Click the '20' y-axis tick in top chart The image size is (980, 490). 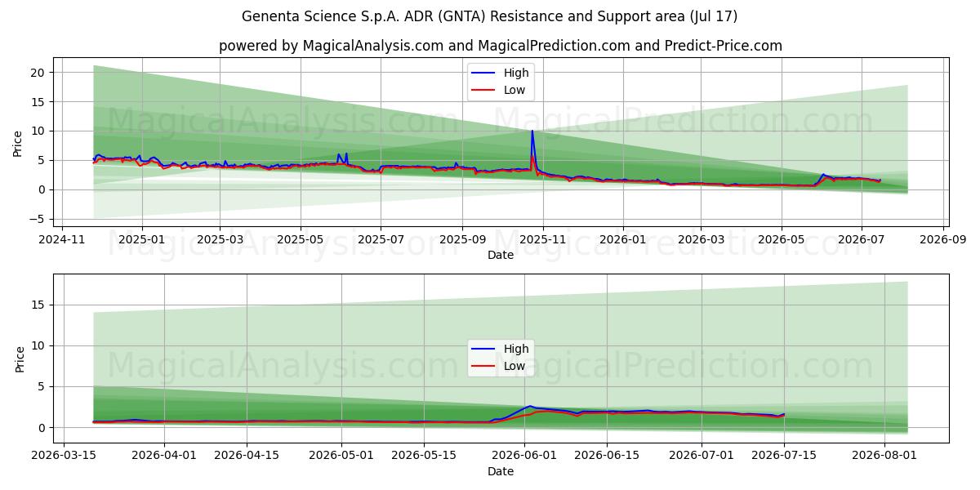(x=39, y=73)
